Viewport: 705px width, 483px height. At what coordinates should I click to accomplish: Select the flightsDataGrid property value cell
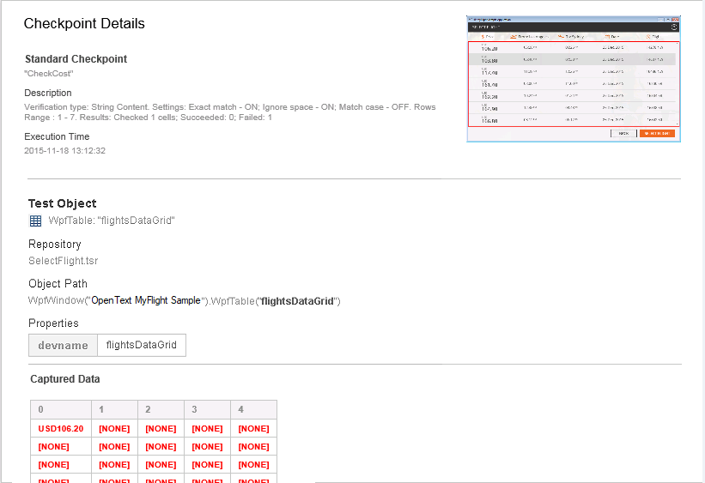(x=141, y=345)
